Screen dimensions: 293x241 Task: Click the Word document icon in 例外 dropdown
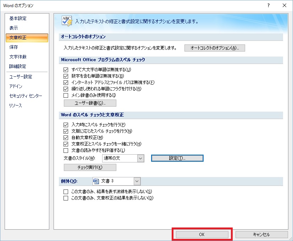[96, 181]
